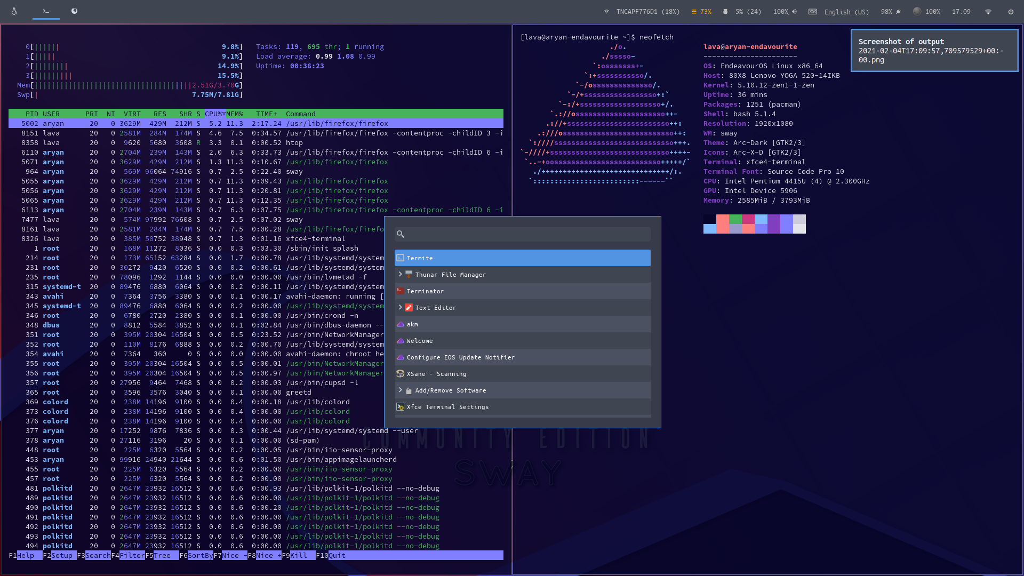Click F6 SortBy in htop footer
The image size is (1024, 576).
point(199,556)
